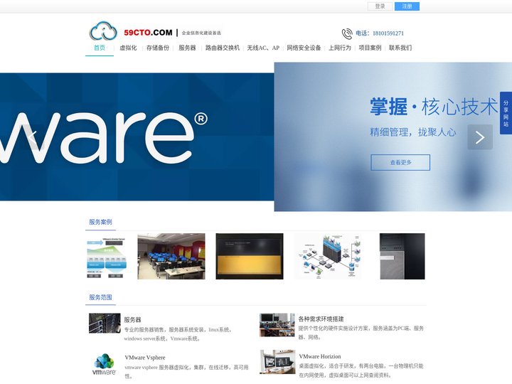Go to the next carousel slide arrow
Viewport: 512px width, 384px height.
point(480,137)
